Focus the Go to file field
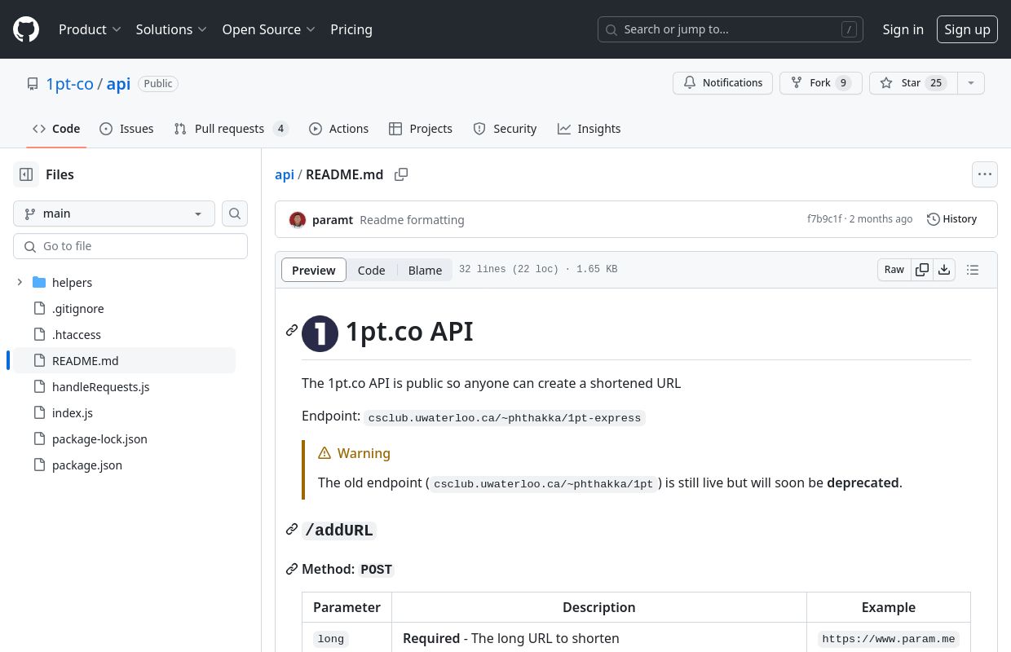Viewport: 1011px width, 652px height. (x=130, y=246)
